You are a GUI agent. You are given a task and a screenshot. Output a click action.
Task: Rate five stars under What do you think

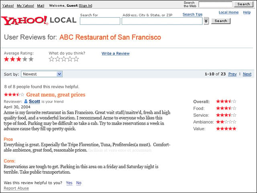pos(76,59)
